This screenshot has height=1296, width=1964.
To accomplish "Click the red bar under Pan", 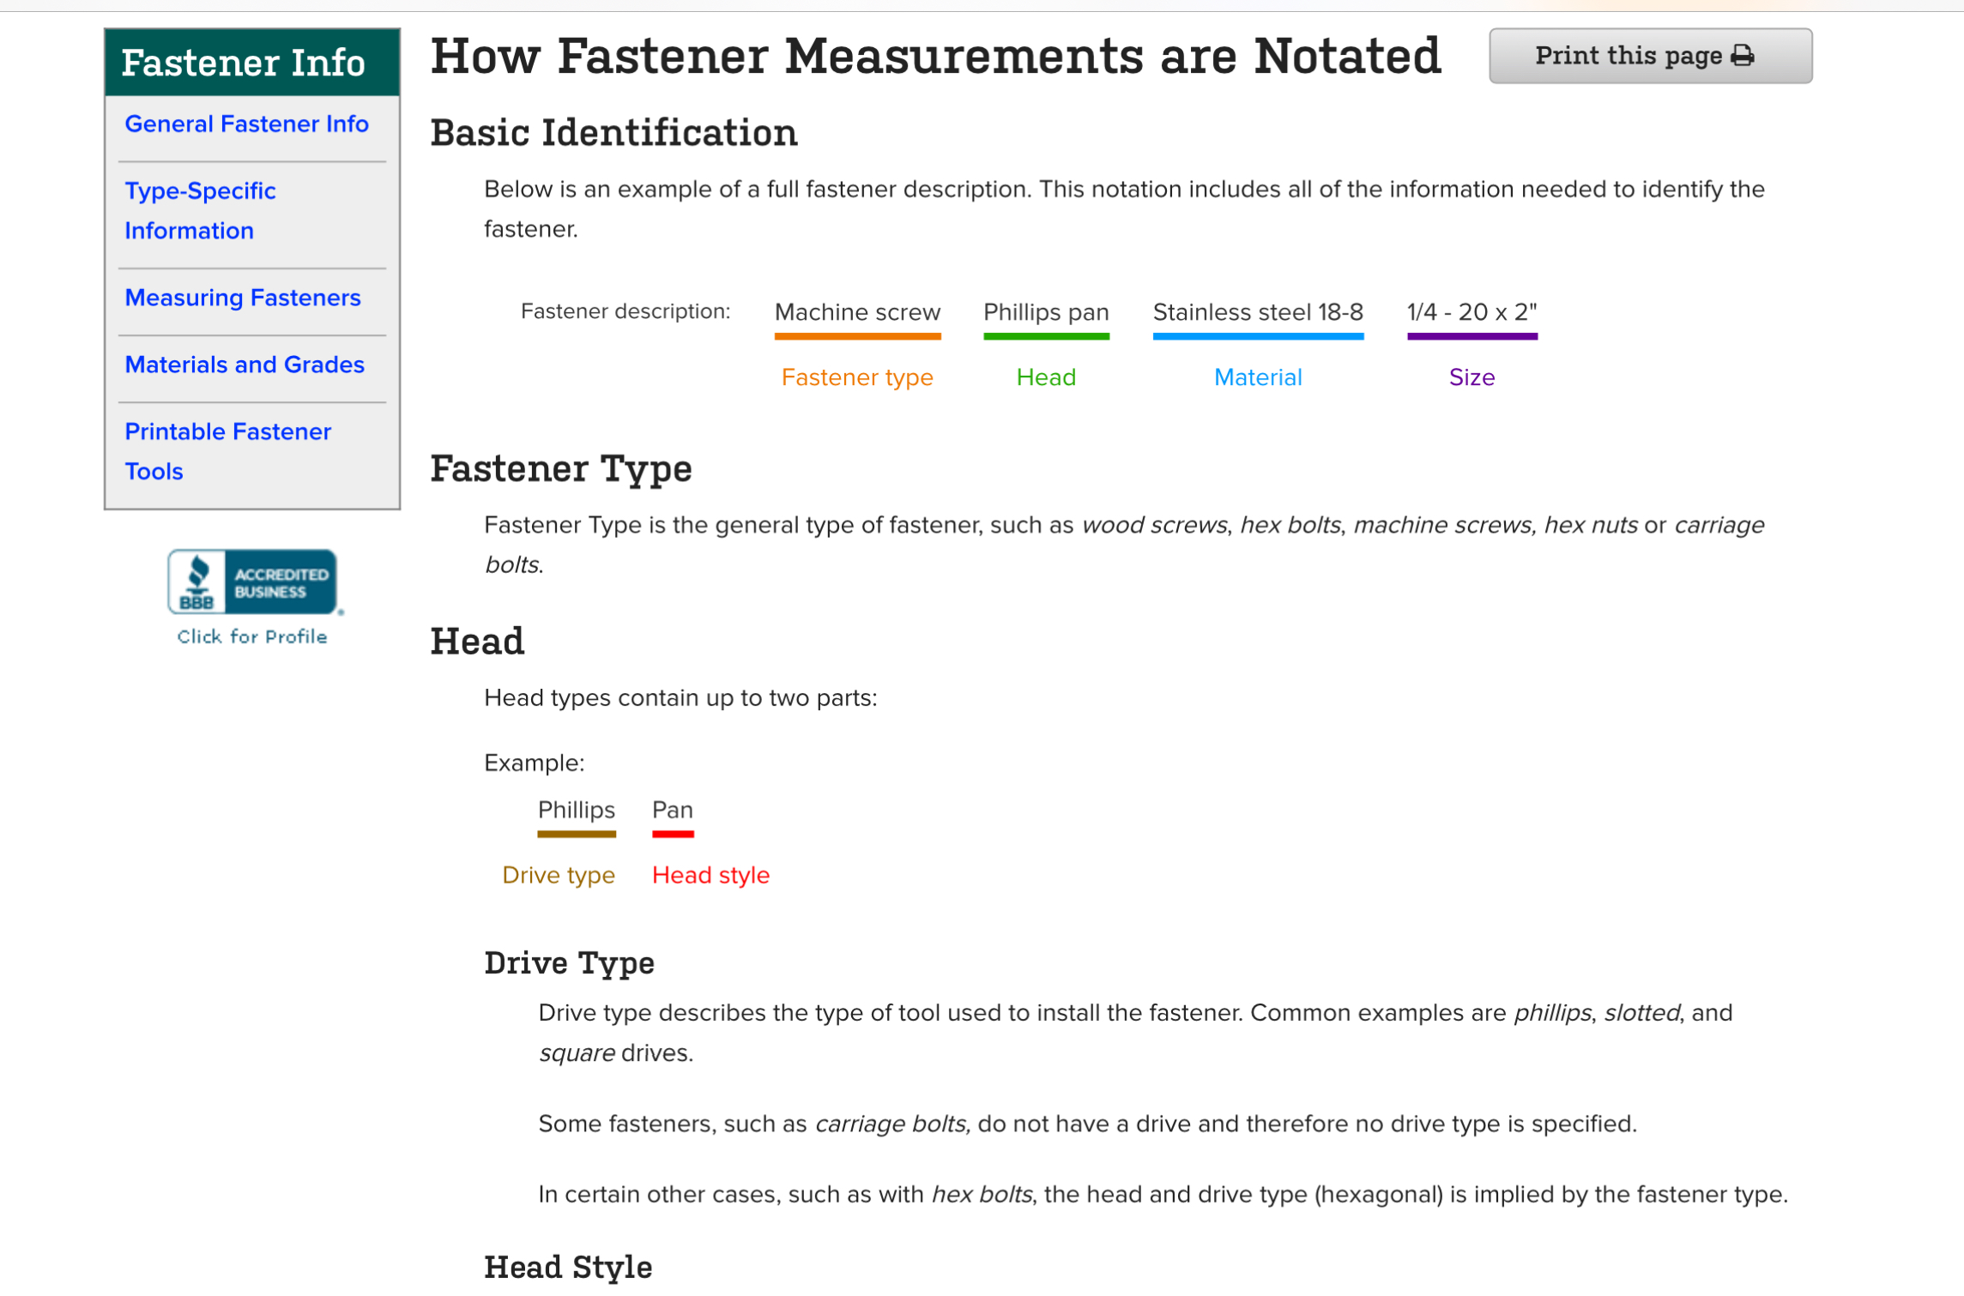I will [x=673, y=834].
